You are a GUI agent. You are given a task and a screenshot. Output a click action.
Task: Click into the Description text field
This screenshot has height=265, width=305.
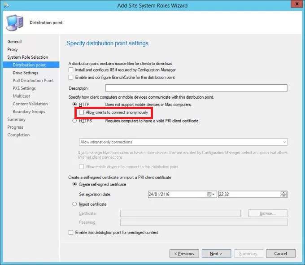tap(196, 88)
